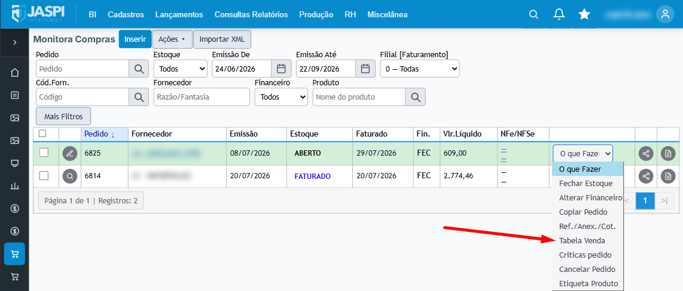Open the highlighted shopping cart sidebar icon
Image resolution: width=683 pixels, height=291 pixels.
15,253
